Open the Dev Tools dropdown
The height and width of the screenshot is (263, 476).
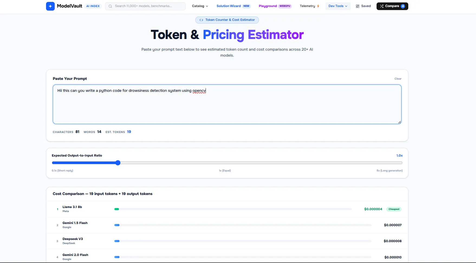pyautogui.click(x=338, y=6)
